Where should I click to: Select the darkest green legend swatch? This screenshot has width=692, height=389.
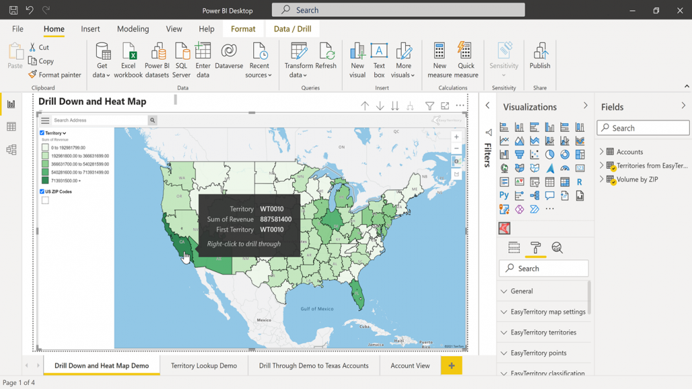[45, 181]
